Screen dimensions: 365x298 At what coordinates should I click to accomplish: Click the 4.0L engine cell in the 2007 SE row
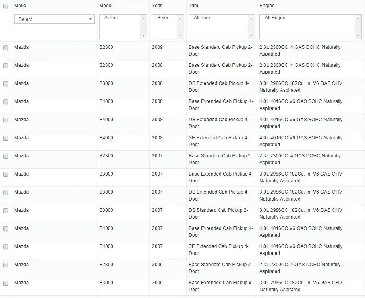[301, 250]
